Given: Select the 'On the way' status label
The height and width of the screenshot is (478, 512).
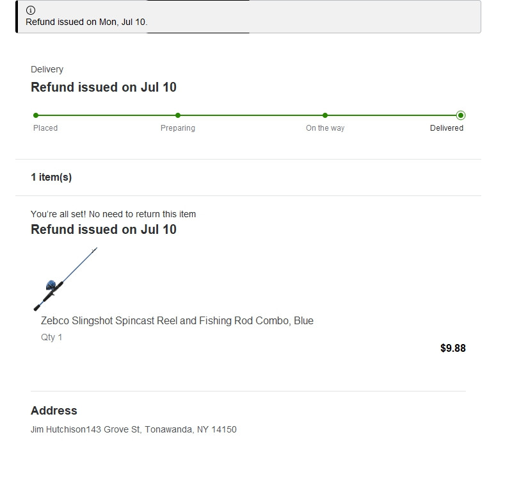Looking at the screenshot, I should 325,128.
